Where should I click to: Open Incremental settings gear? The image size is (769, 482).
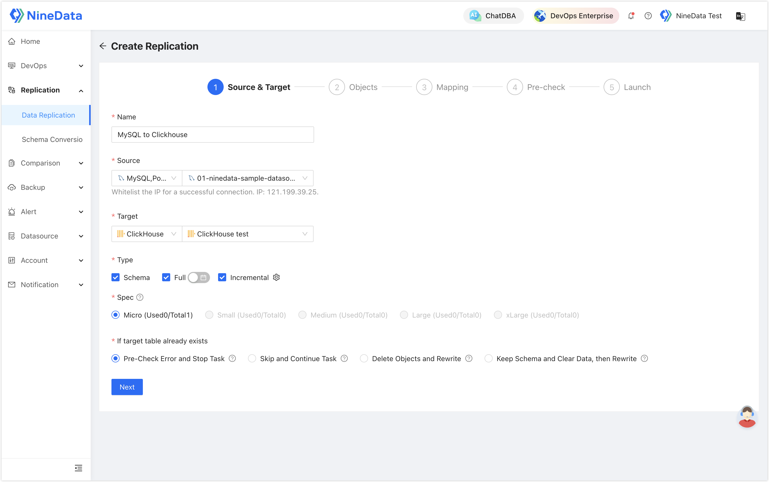click(x=276, y=277)
